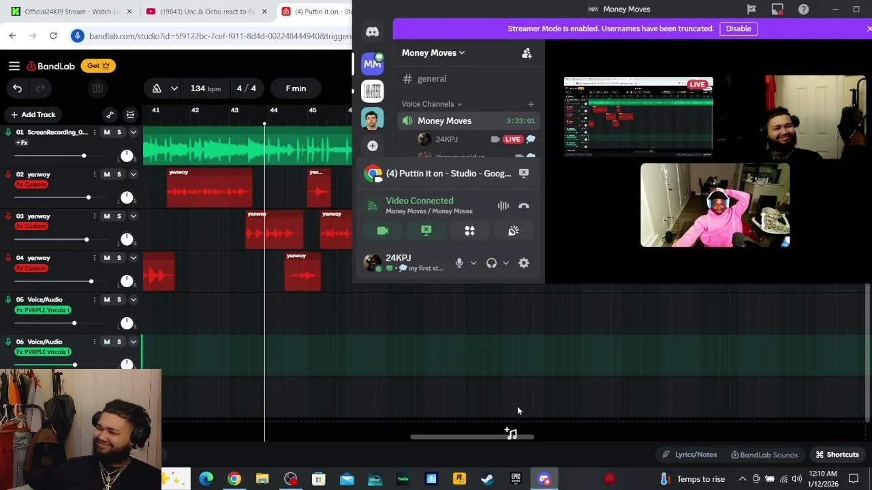Solo track 03 yenway
Viewport: 872px width, 490px height.
click(x=119, y=216)
